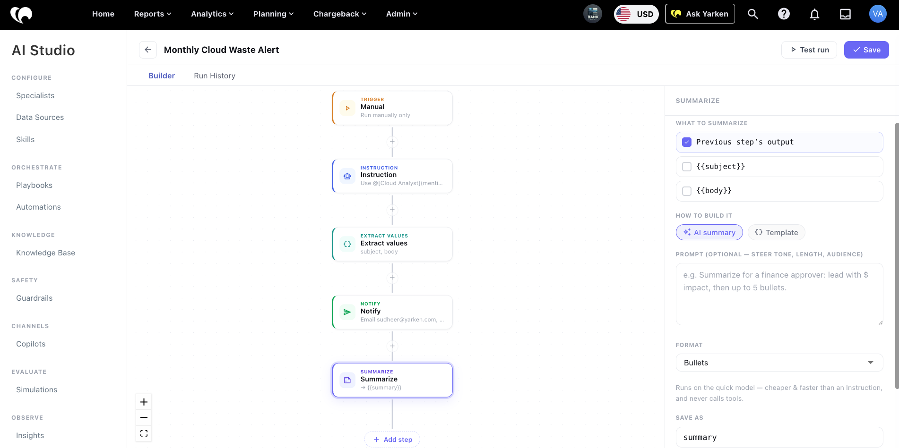Select the AI summary build mode
Image resolution: width=899 pixels, height=448 pixels.
[x=709, y=232]
